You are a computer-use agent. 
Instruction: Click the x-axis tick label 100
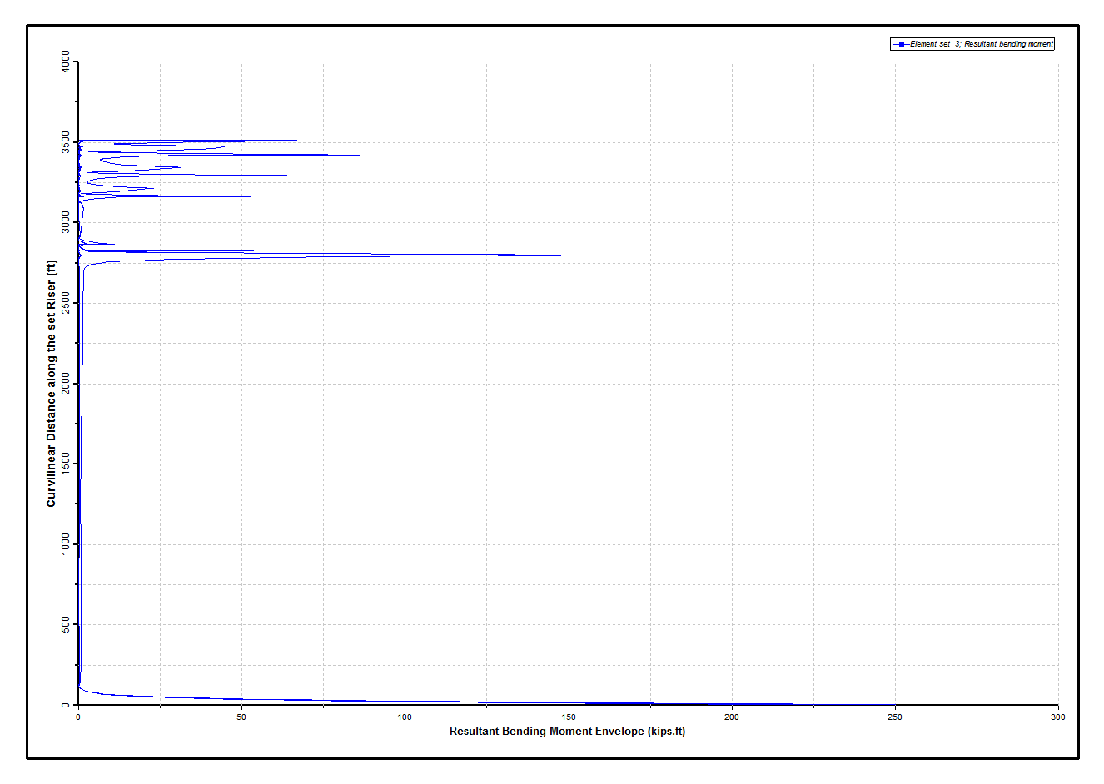405,717
